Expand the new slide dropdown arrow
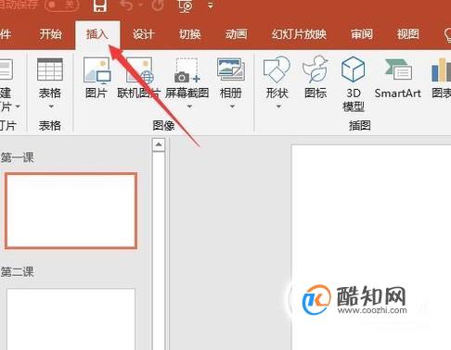This screenshot has height=350, width=451. click(x=18, y=106)
